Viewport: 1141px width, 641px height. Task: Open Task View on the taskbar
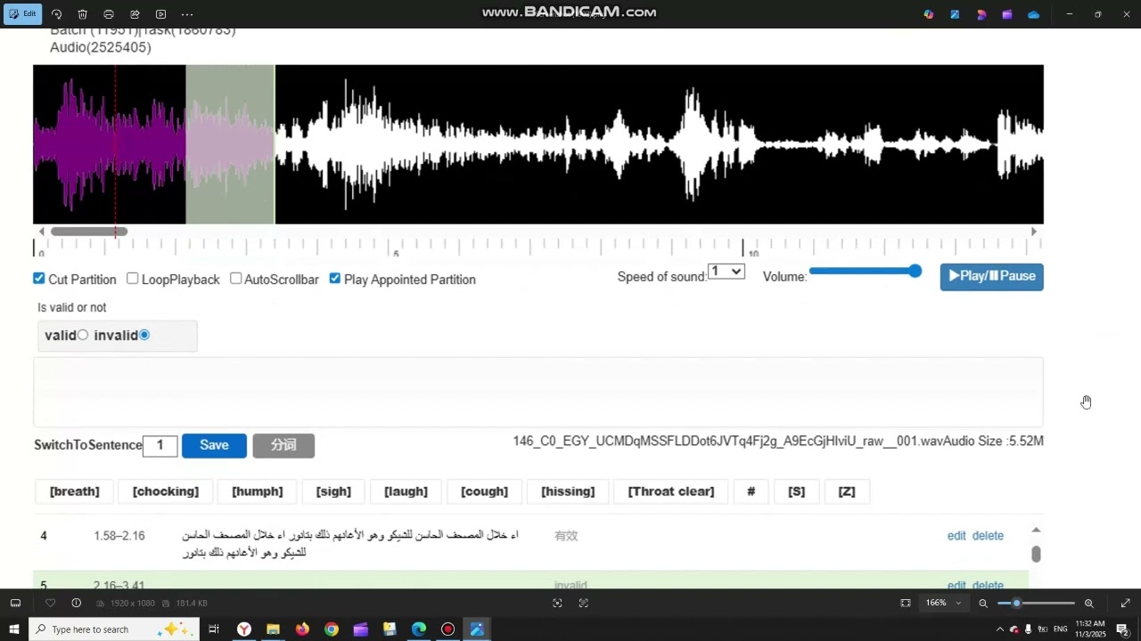214,629
